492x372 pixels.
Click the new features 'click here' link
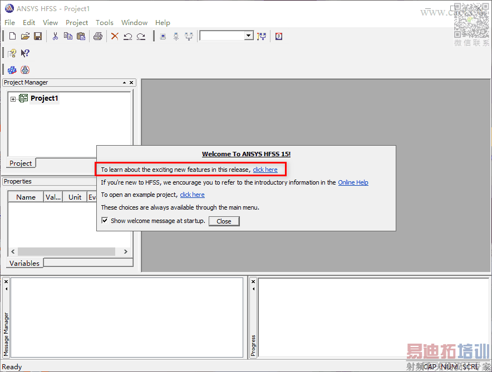(265, 170)
